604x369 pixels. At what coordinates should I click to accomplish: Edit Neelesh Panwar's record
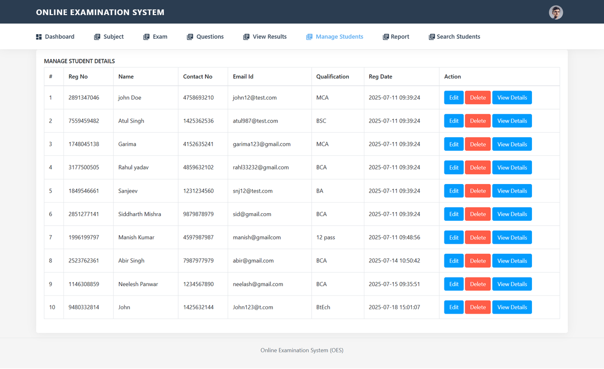click(454, 284)
